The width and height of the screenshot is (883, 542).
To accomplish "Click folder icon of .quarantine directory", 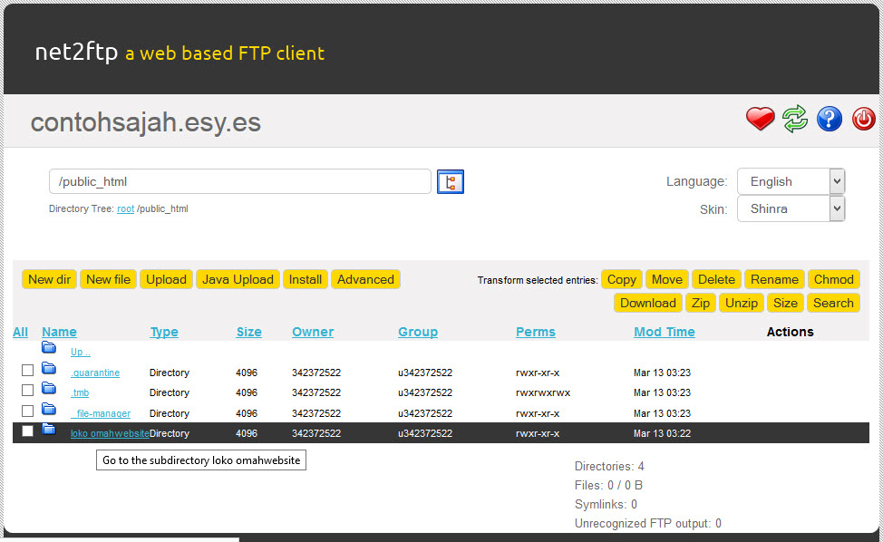I will pos(49,369).
